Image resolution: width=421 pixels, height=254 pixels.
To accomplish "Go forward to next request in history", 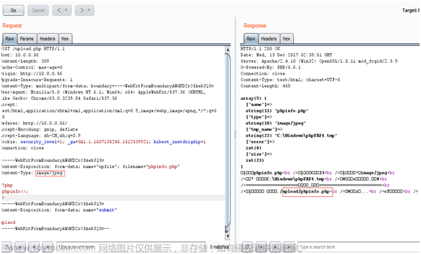I will click(x=82, y=10).
